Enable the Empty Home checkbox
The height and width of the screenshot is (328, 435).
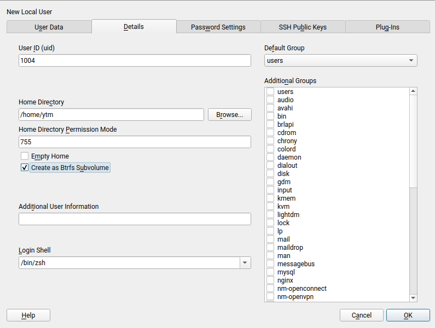(25, 156)
